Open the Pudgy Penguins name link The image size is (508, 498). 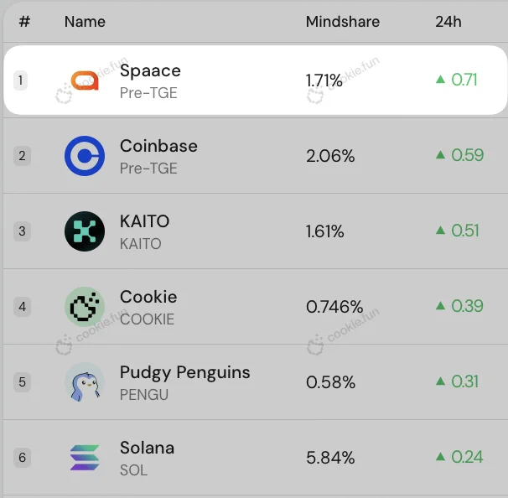coord(185,372)
